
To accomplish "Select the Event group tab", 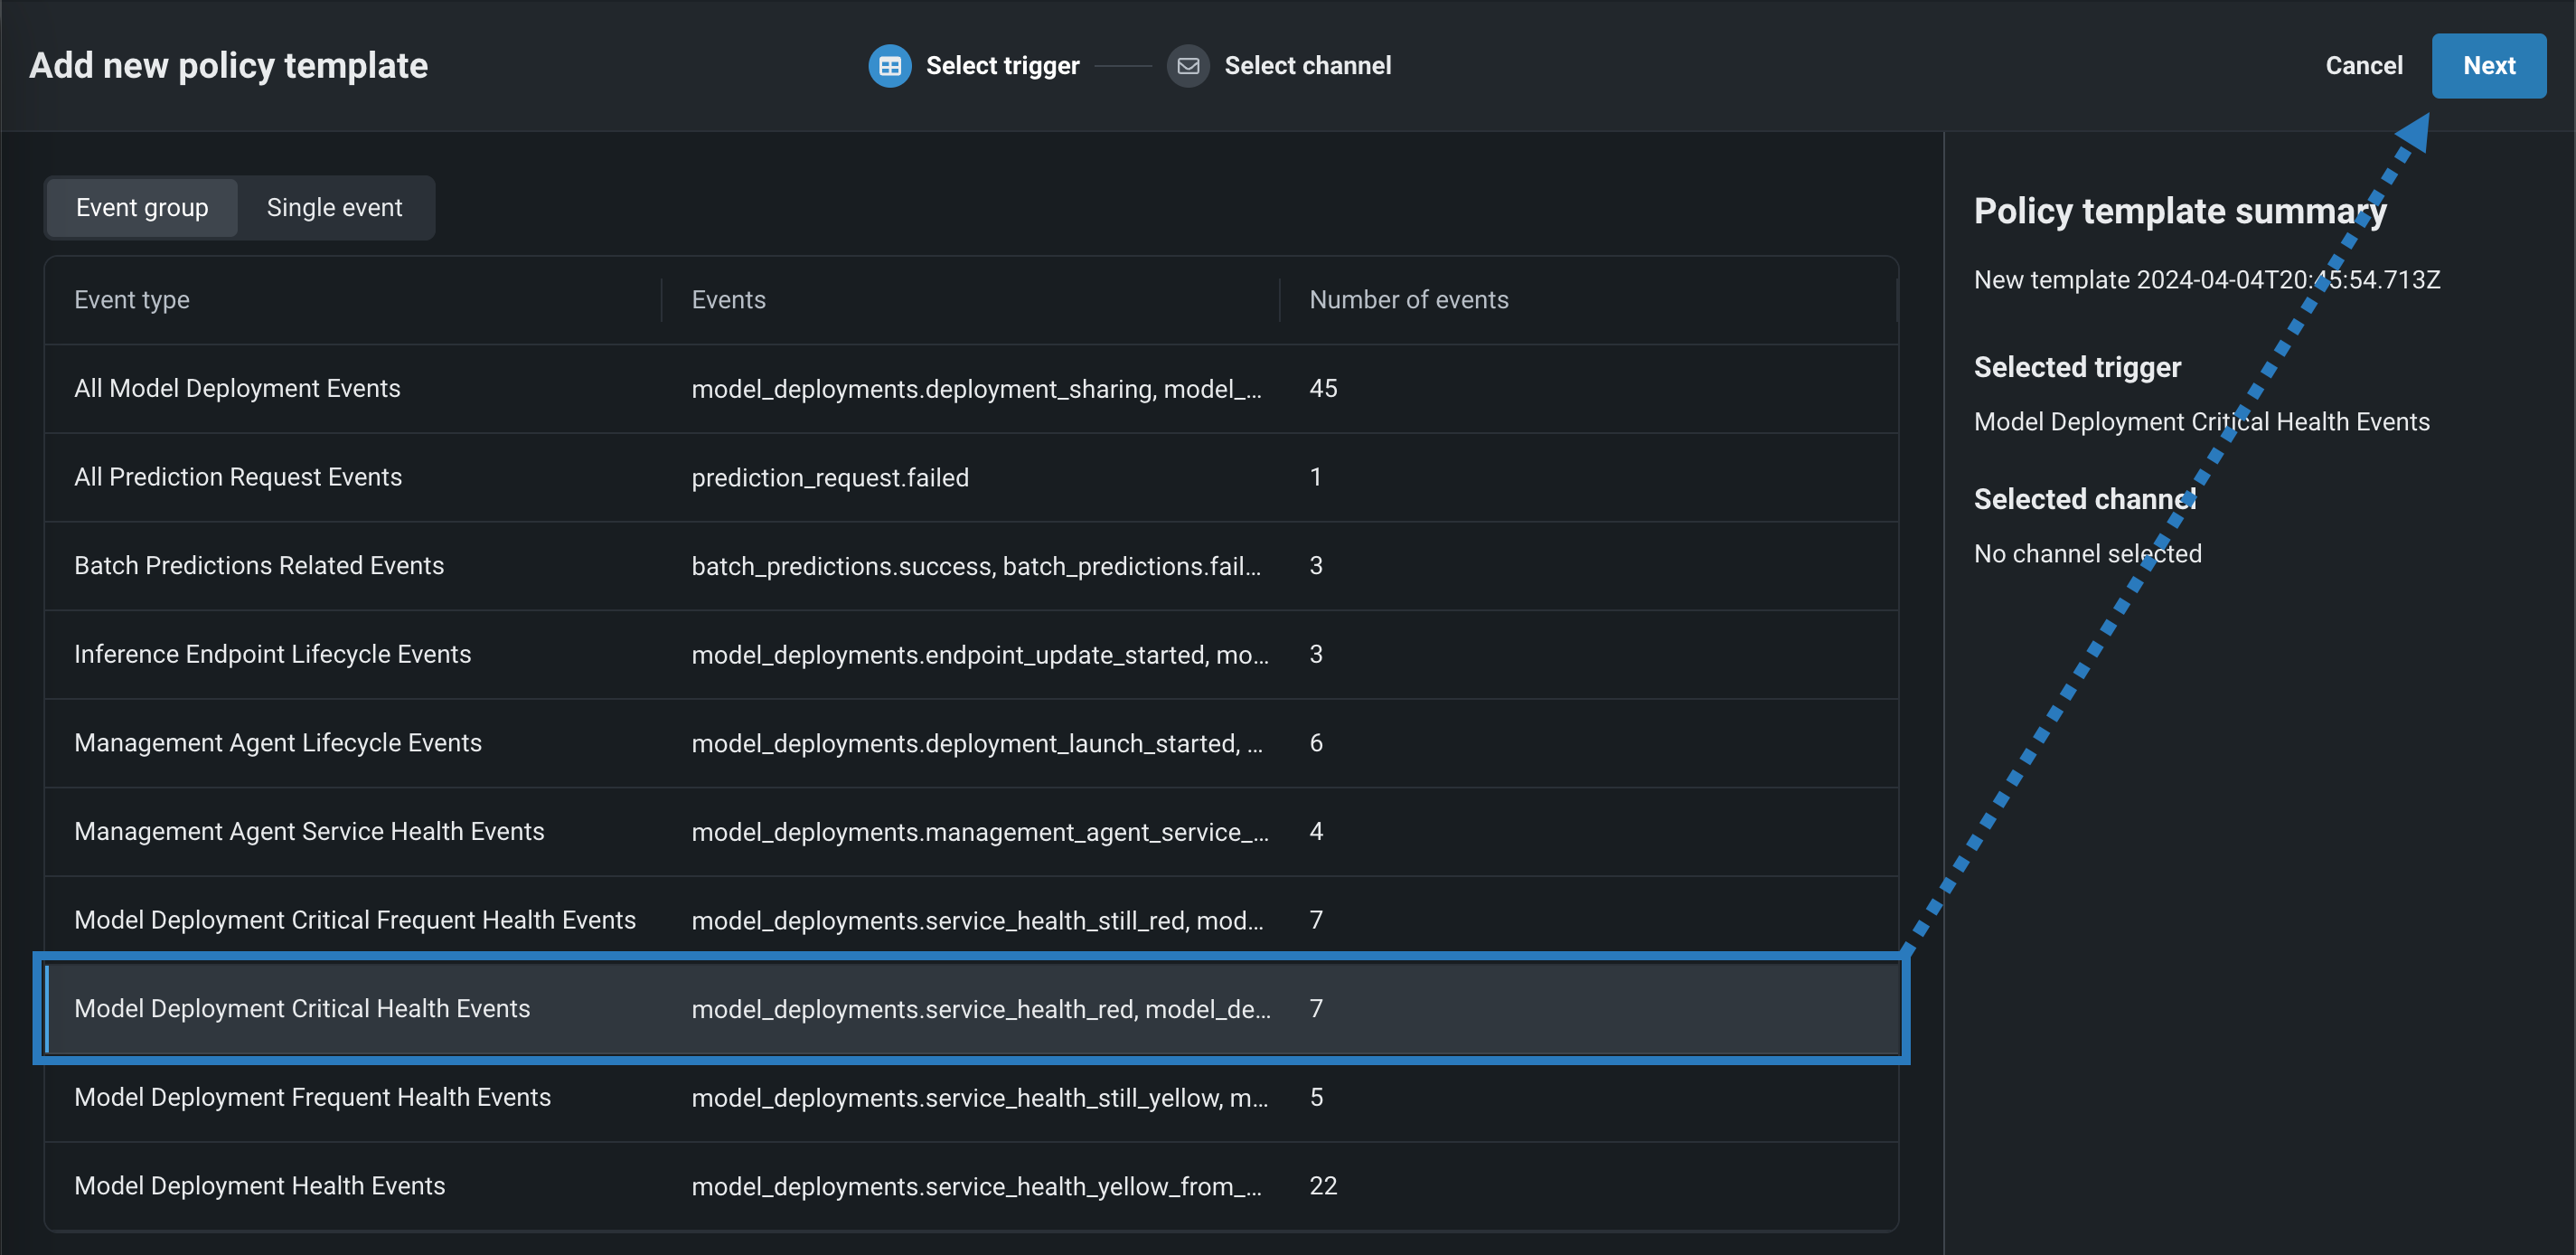I will [142, 207].
